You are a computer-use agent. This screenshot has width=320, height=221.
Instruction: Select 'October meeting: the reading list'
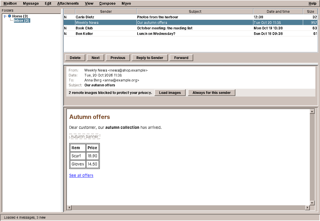click(164, 28)
